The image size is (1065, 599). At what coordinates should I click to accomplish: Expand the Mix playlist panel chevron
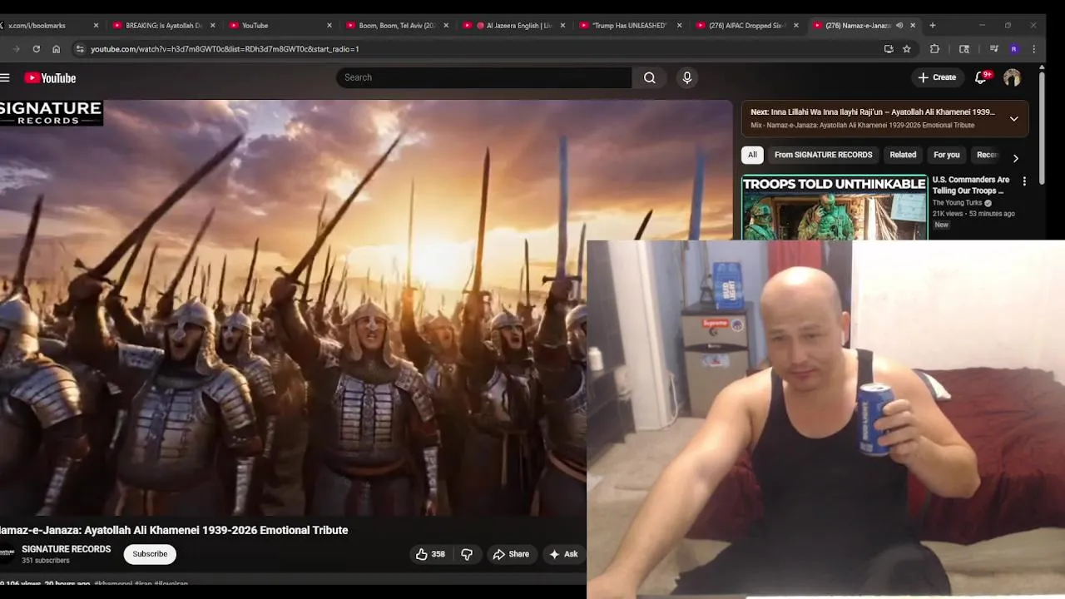[1013, 119]
